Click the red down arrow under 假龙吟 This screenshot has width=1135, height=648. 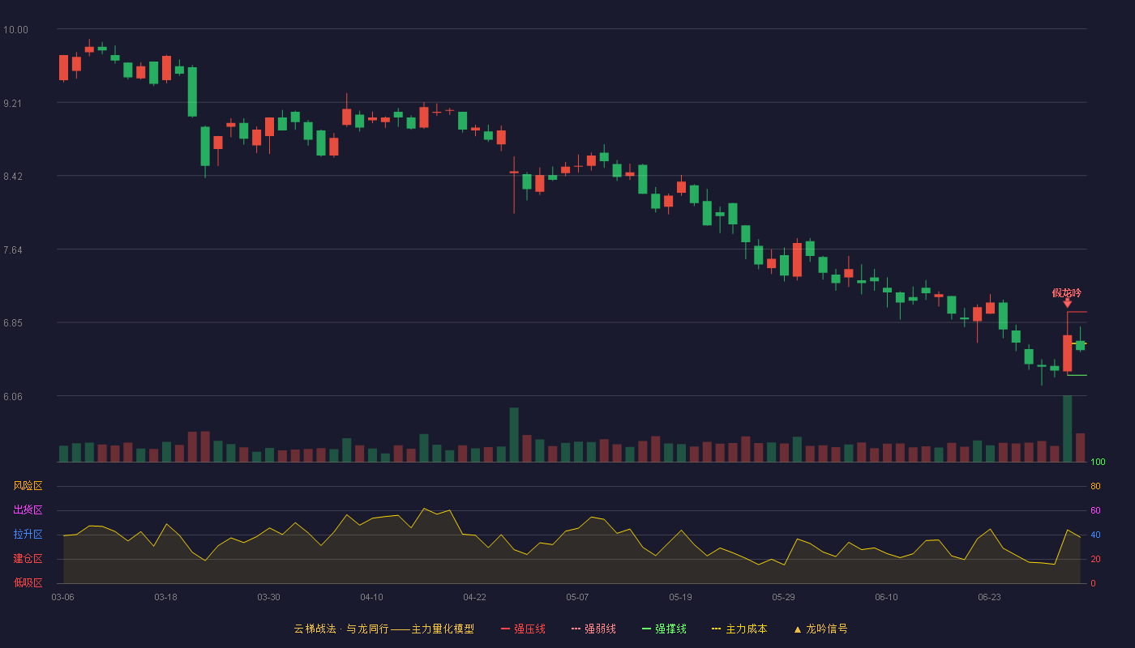coord(1068,303)
